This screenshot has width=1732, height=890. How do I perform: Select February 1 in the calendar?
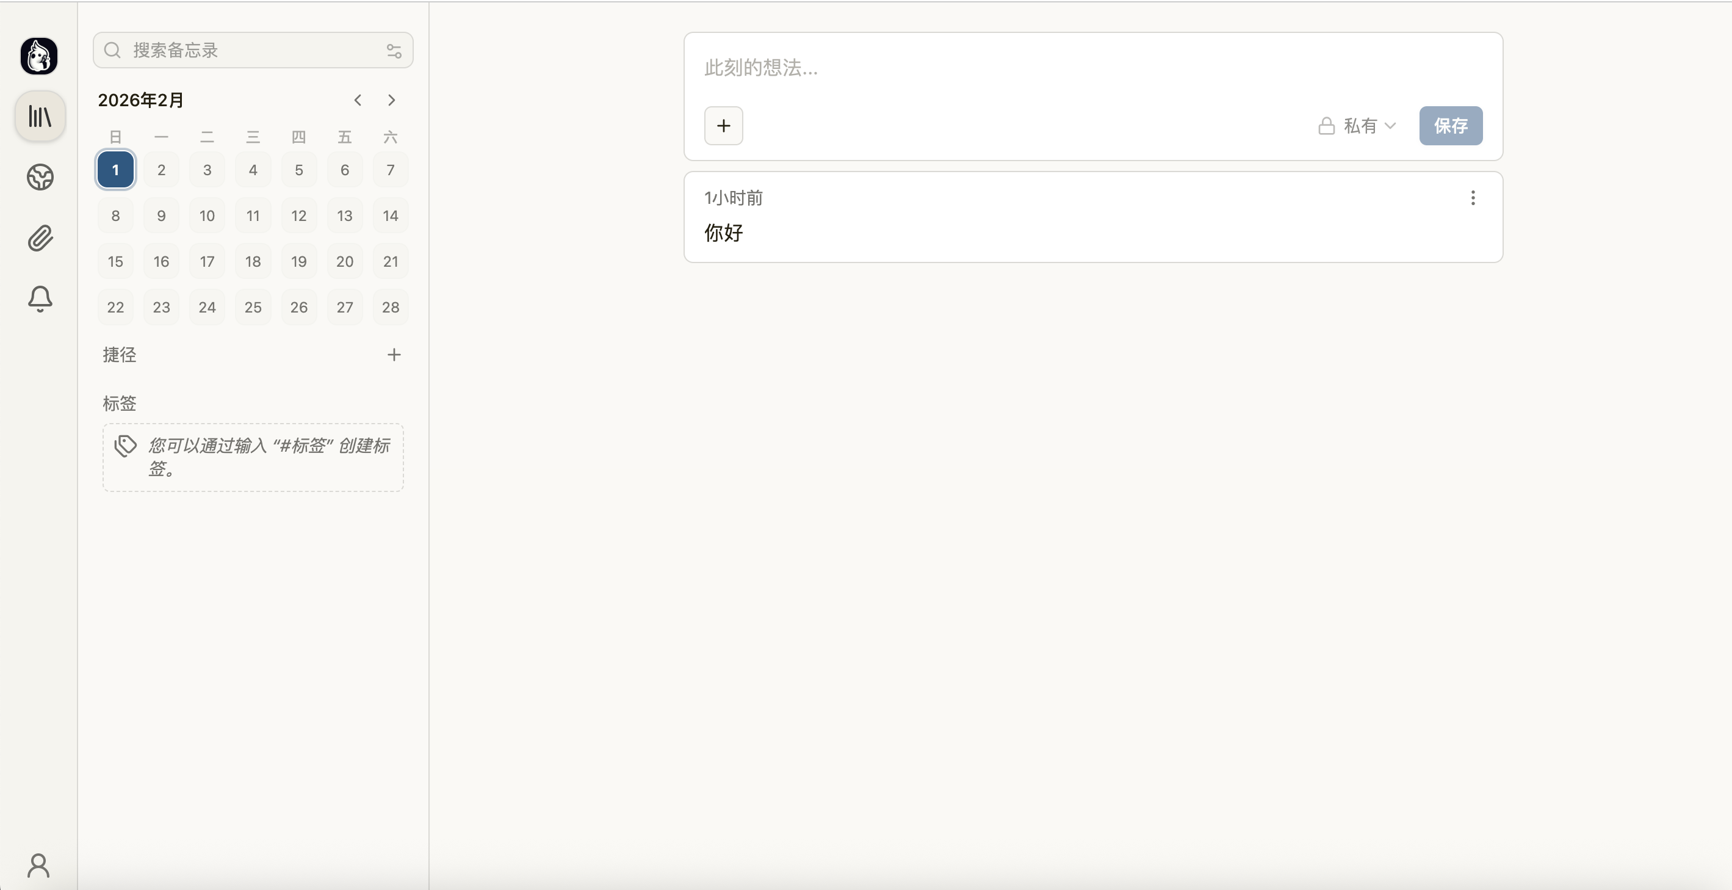[x=115, y=170]
